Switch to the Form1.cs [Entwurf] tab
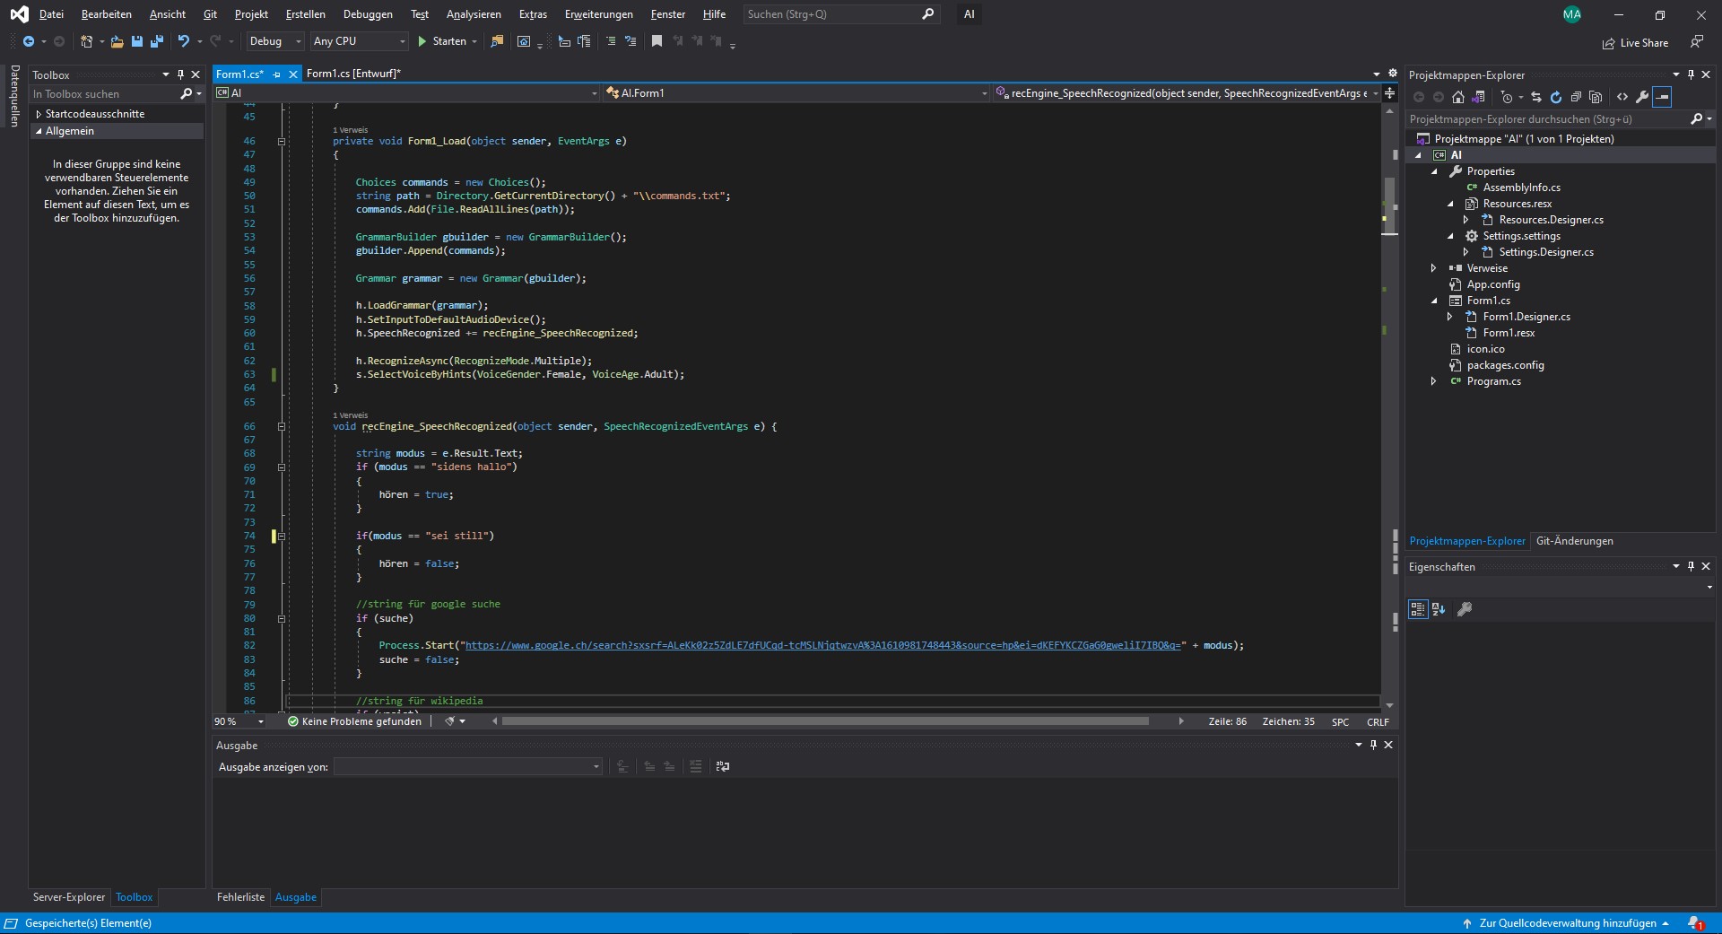The image size is (1722, 934). (353, 74)
